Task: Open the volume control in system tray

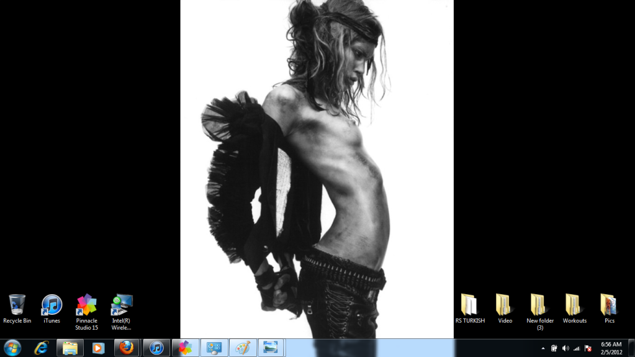Action: tap(565, 348)
